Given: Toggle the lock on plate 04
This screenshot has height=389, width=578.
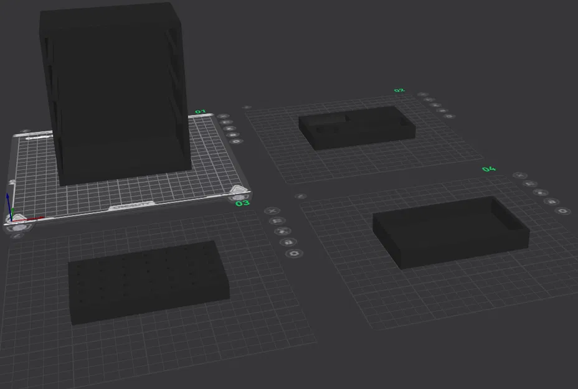Looking at the screenshot, I should pos(551,202).
